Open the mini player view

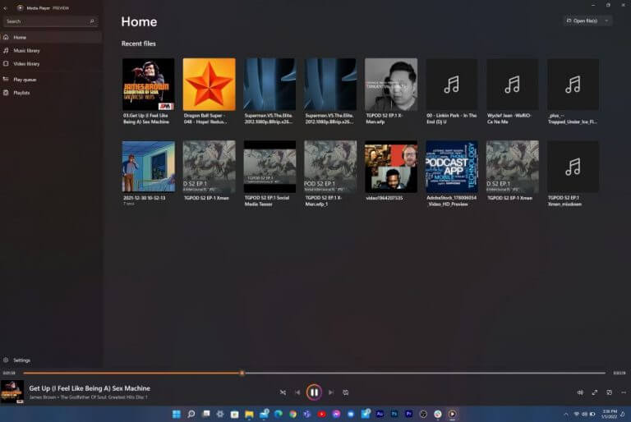[610, 392]
